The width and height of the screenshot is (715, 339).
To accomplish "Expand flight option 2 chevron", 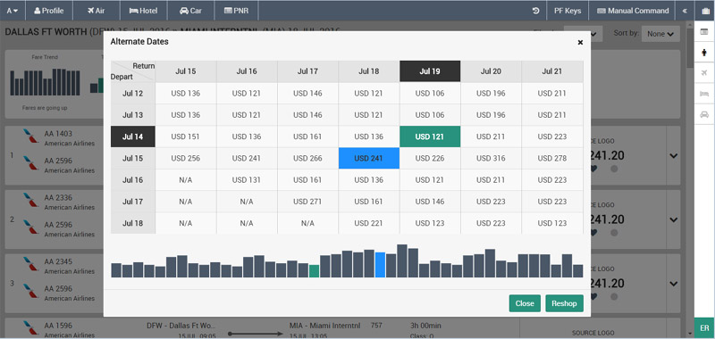I will [674, 219].
